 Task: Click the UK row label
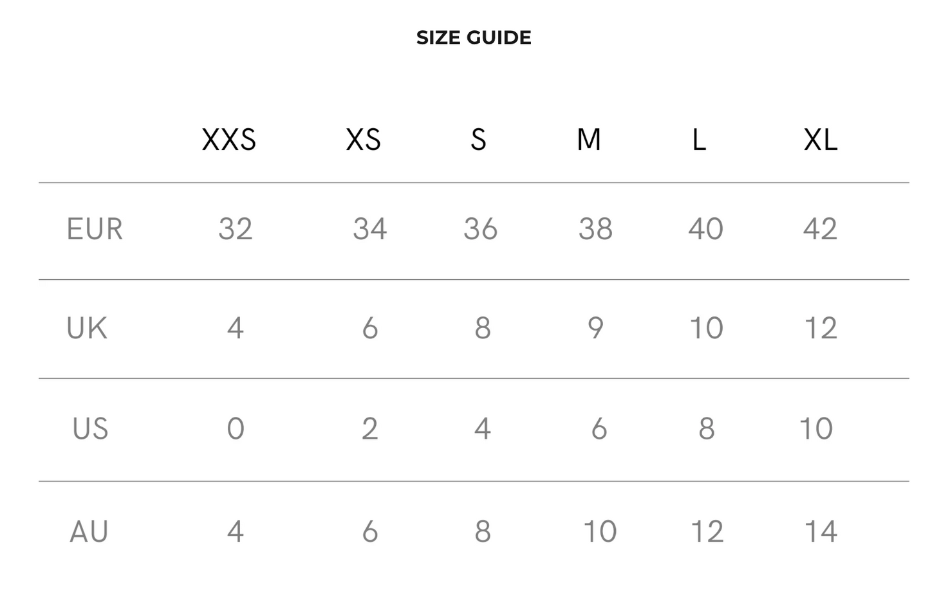(87, 328)
